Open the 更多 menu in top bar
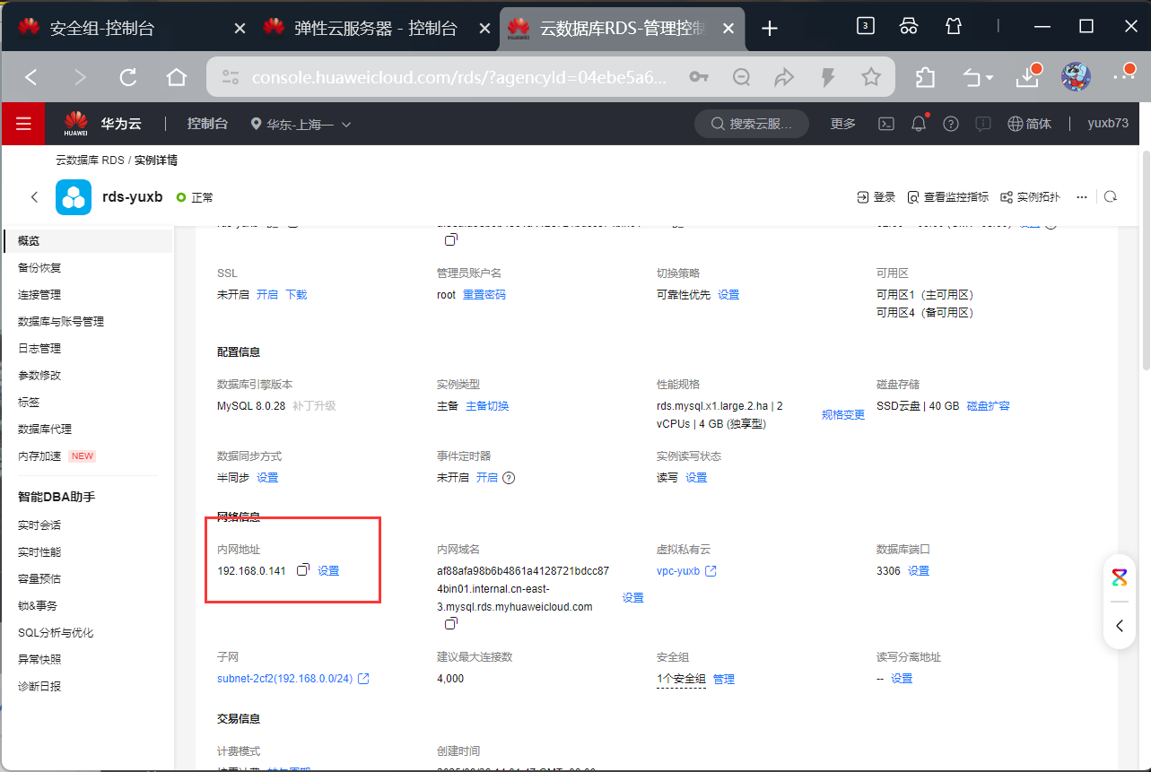Image resolution: width=1151 pixels, height=772 pixels. (x=843, y=124)
